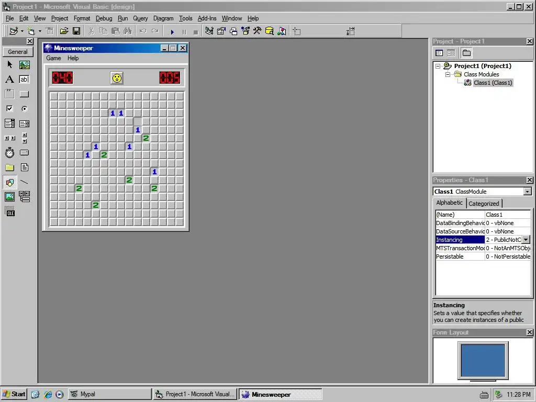Click the Properties Window toolbar icon
The height and width of the screenshot is (402, 536).
(x=221, y=31)
